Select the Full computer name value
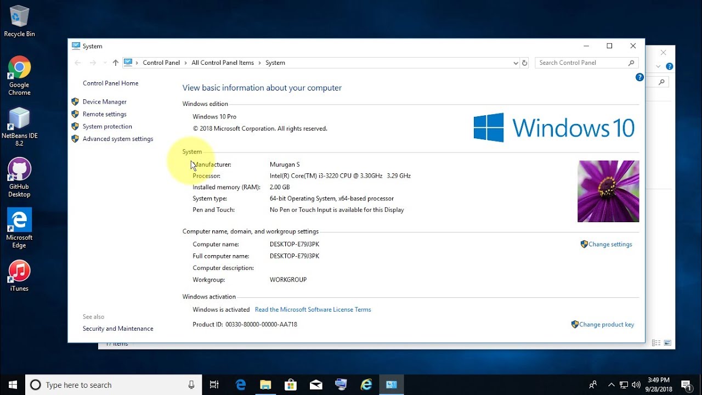The image size is (702, 395). (x=295, y=256)
